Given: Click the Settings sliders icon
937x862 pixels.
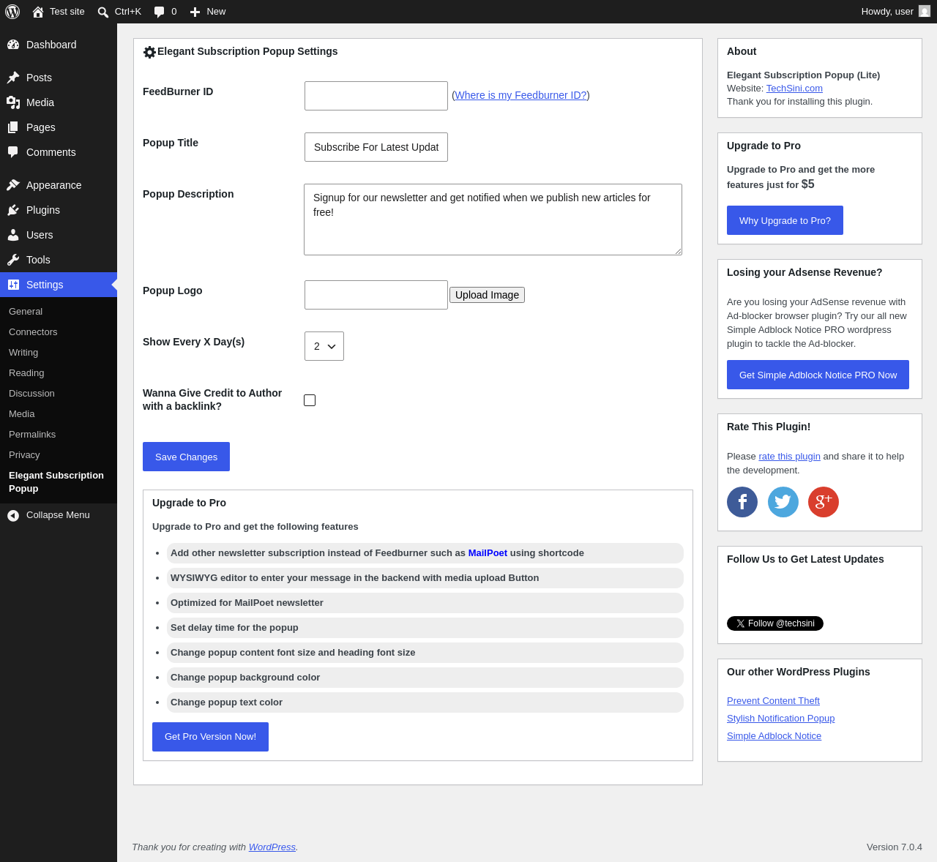Looking at the screenshot, I should point(13,285).
